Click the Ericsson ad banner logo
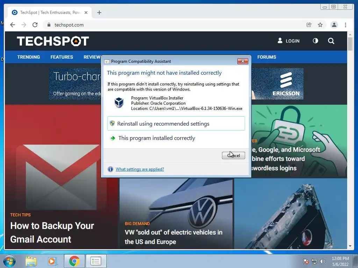Viewport: 358px width, 268px height. click(286, 84)
